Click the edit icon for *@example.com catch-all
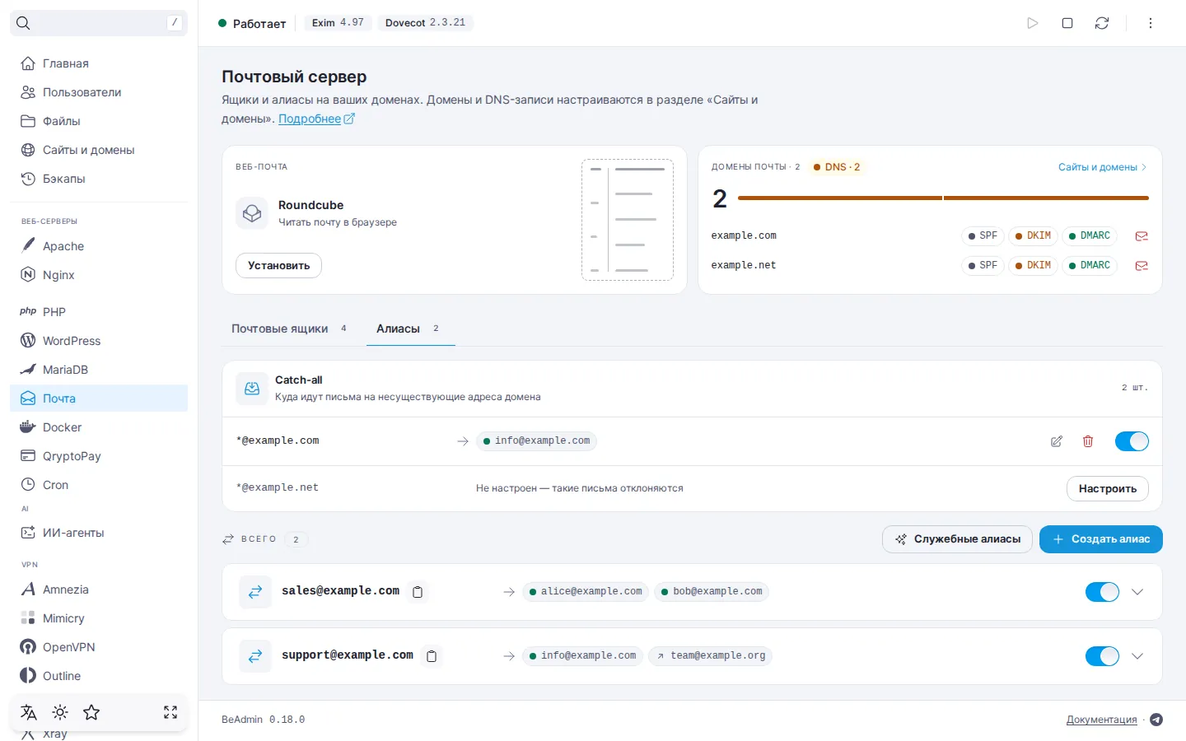The height and width of the screenshot is (741, 1186). point(1057,441)
